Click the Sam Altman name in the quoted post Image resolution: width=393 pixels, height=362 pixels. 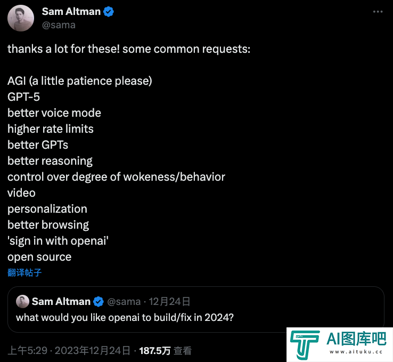point(61,302)
